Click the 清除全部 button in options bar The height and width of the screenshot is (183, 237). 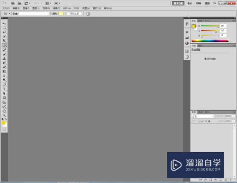coord(74,14)
